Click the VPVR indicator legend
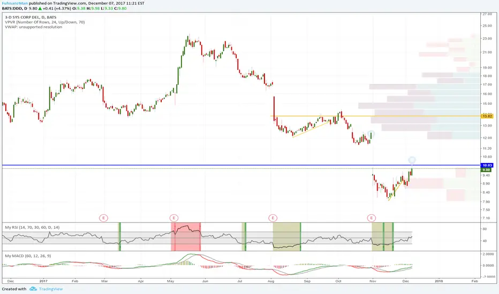The width and height of the screenshot is (499, 294). tap(45, 22)
